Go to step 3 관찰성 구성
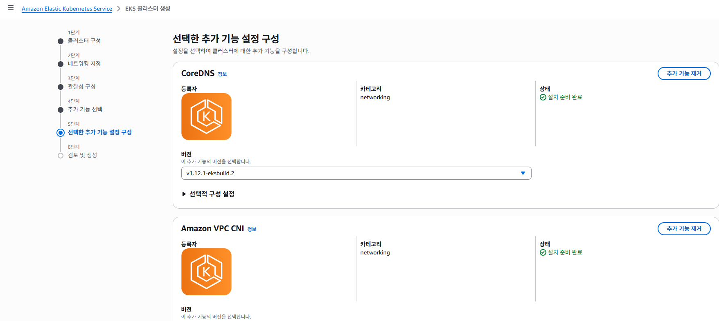 coord(81,87)
